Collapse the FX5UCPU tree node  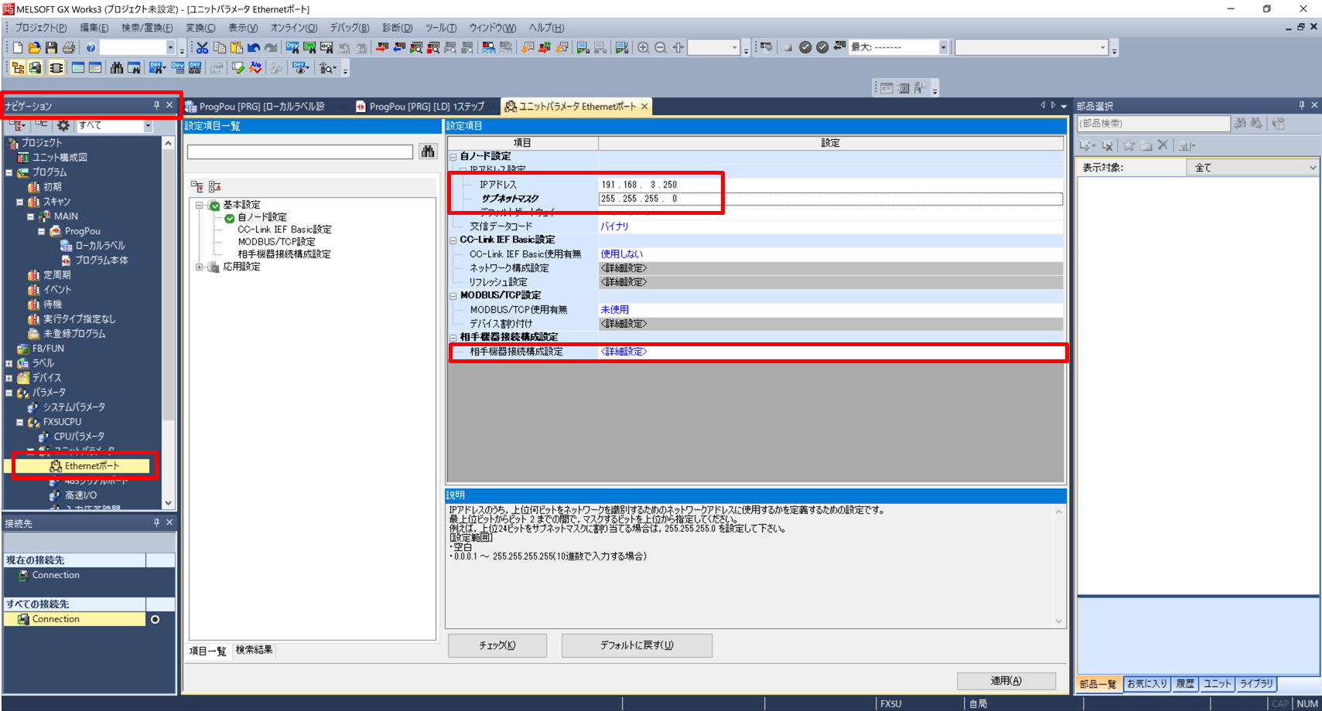tap(20, 422)
